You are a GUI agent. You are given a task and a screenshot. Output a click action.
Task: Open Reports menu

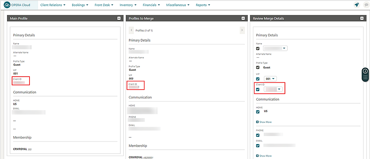203,5
